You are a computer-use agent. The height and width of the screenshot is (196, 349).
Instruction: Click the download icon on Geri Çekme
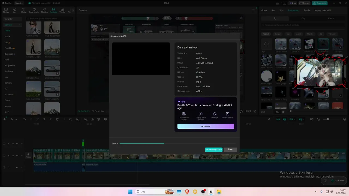(39, 31)
